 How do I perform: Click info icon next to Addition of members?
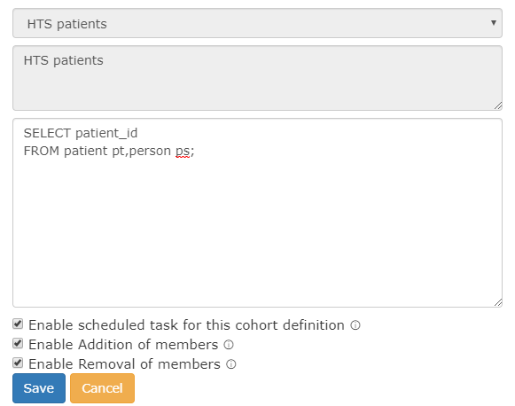[229, 345]
